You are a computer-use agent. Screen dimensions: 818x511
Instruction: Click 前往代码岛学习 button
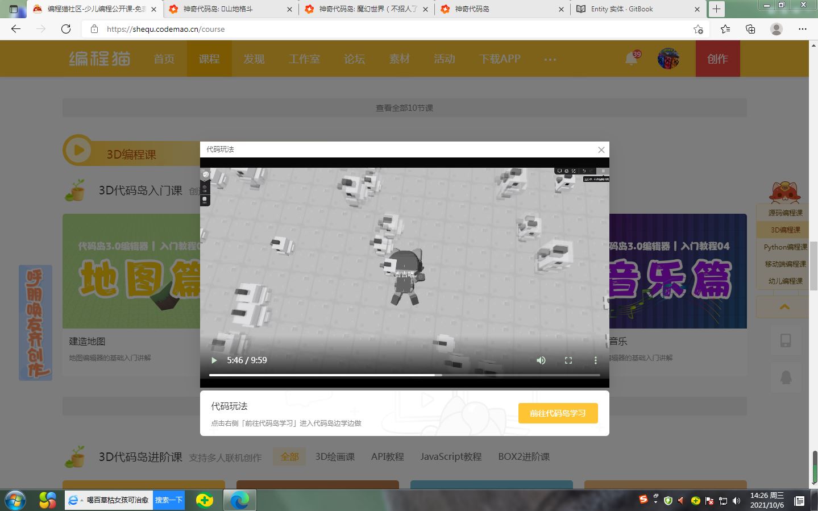pyautogui.click(x=558, y=413)
